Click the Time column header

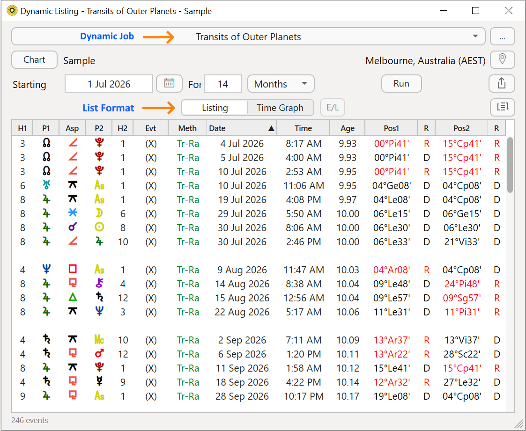[303, 128]
